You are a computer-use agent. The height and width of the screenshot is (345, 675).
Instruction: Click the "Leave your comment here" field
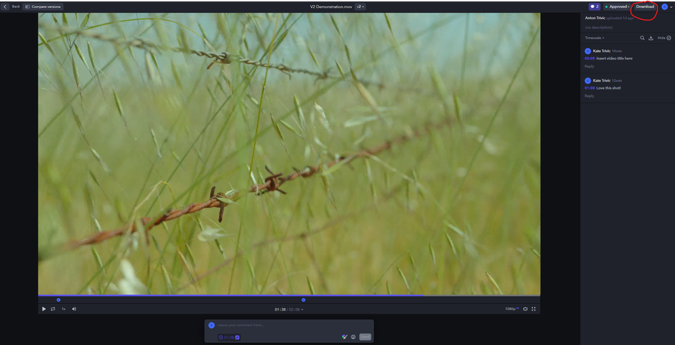(293, 325)
